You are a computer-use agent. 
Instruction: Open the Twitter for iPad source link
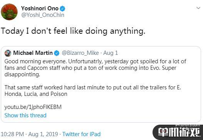[81, 134]
